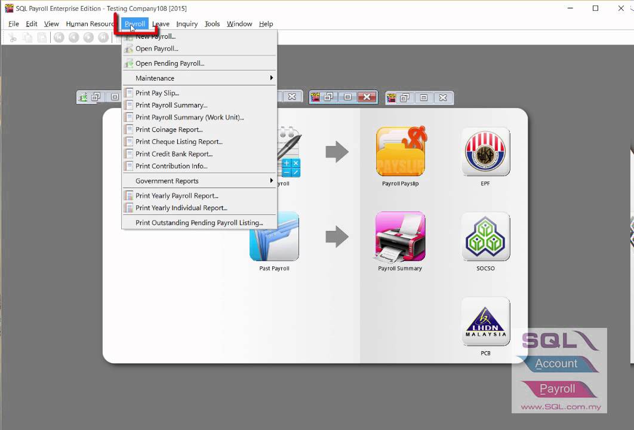Select Print Payroll Summary (Work Unit) entry

(x=199, y=117)
